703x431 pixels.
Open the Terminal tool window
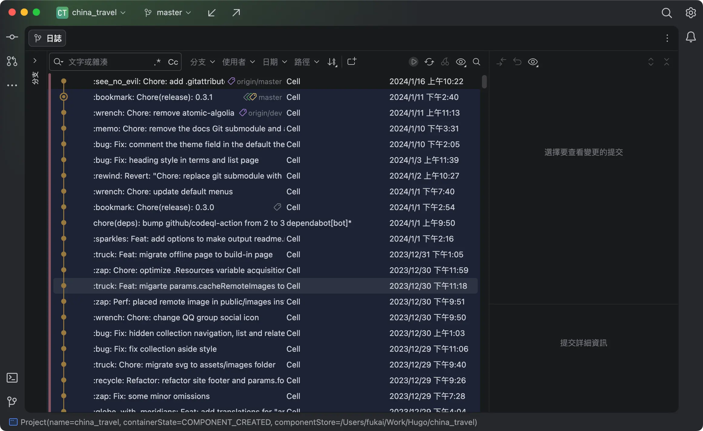click(x=12, y=377)
